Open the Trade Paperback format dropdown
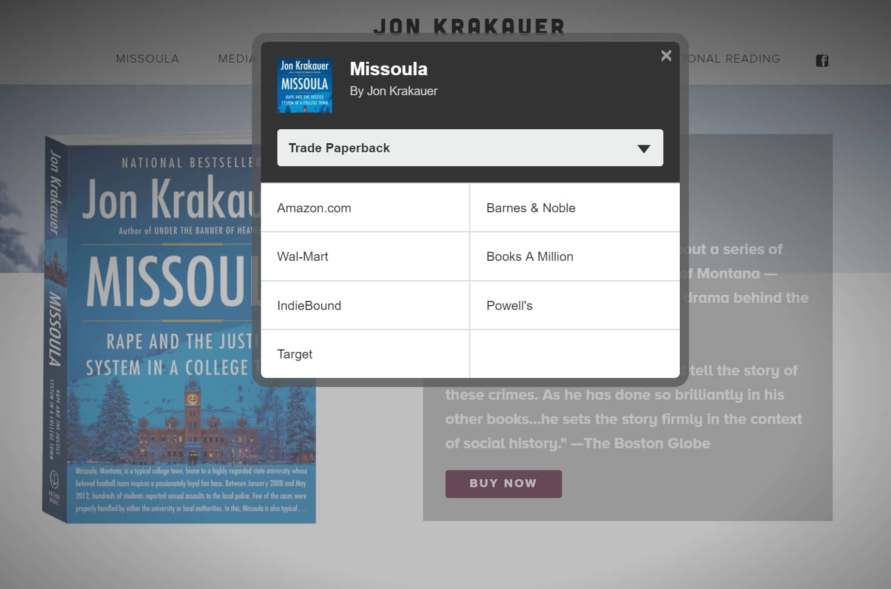Viewport: 891px width, 589px height. point(470,148)
